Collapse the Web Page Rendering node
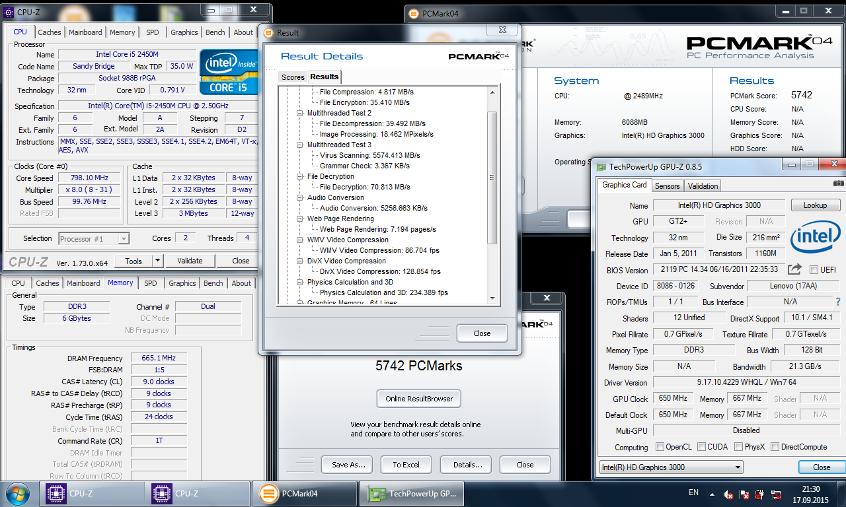The width and height of the screenshot is (846, 507). 300,219
